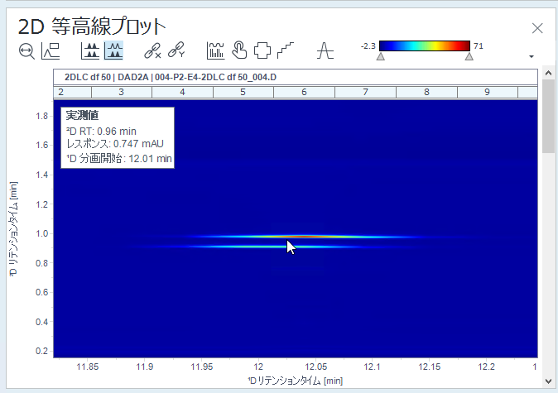Click the chart axis scaling icon
This screenshot has width=558, height=393.
coord(51,50)
